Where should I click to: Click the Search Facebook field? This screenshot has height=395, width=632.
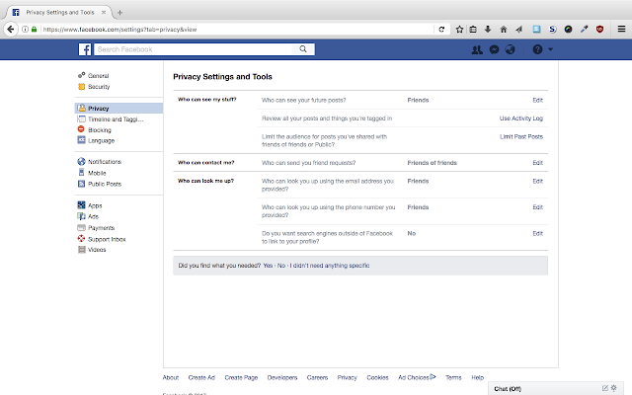coord(194,49)
